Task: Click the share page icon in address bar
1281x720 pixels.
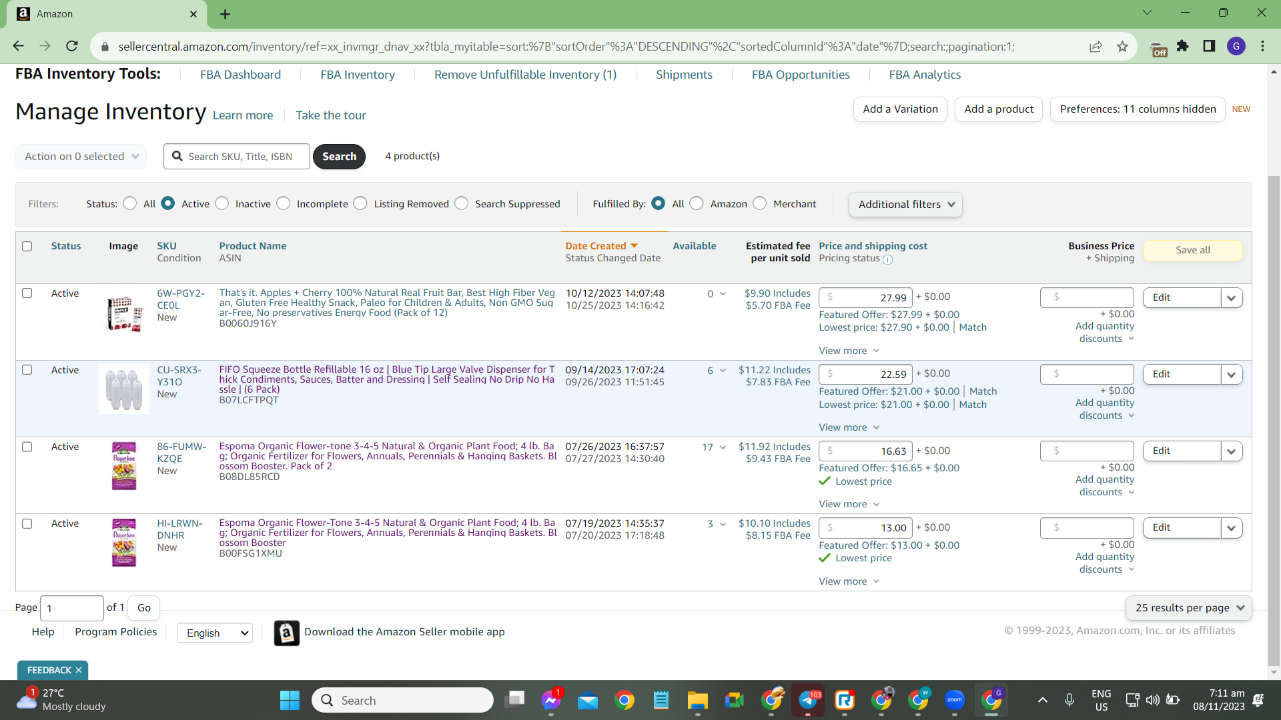Action: (1096, 46)
